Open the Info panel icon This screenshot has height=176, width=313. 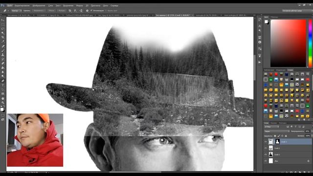click(x=260, y=42)
